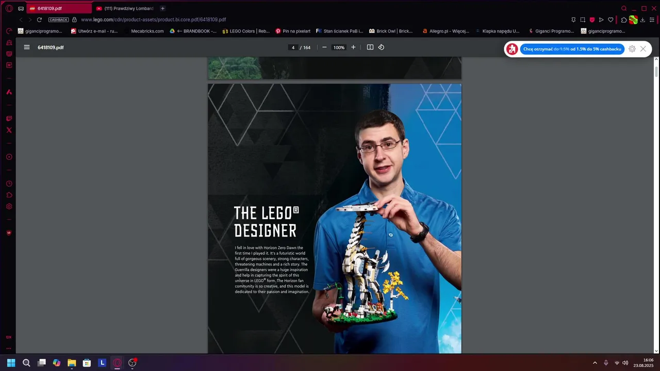Go back with the browser back arrow

coord(21,20)
